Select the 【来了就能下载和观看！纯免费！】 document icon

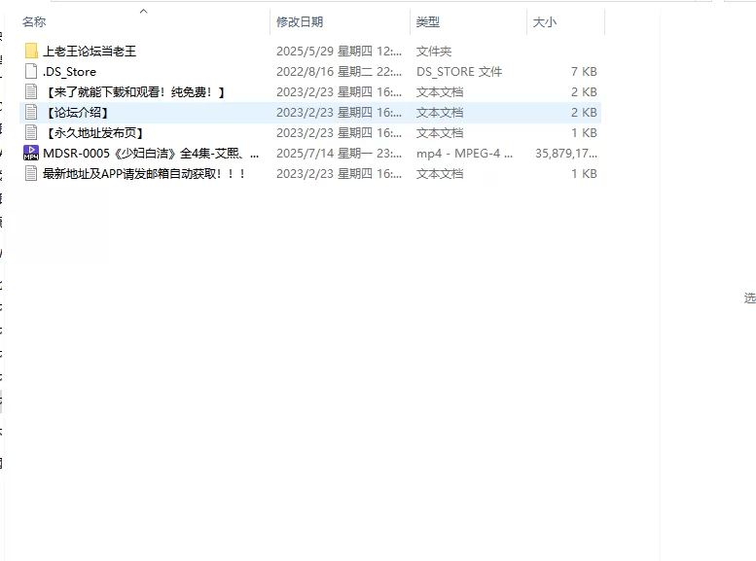[31, 91]
